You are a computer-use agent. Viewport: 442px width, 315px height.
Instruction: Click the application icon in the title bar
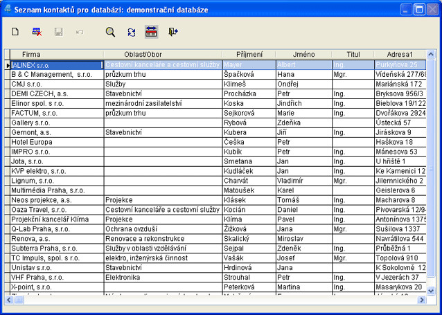[8, 9]
